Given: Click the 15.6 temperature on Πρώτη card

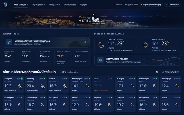Looking at the screenshot, I should (165, 105).
